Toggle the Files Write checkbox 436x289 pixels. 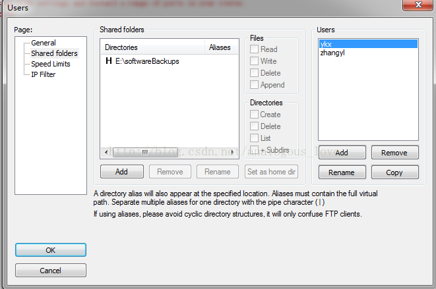coord(254,61)
